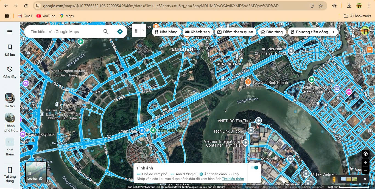This screenshot has height=189, width=375.
Task: Go back with browser back arrow
Action: pyautogui.click(x=6, y=6)
